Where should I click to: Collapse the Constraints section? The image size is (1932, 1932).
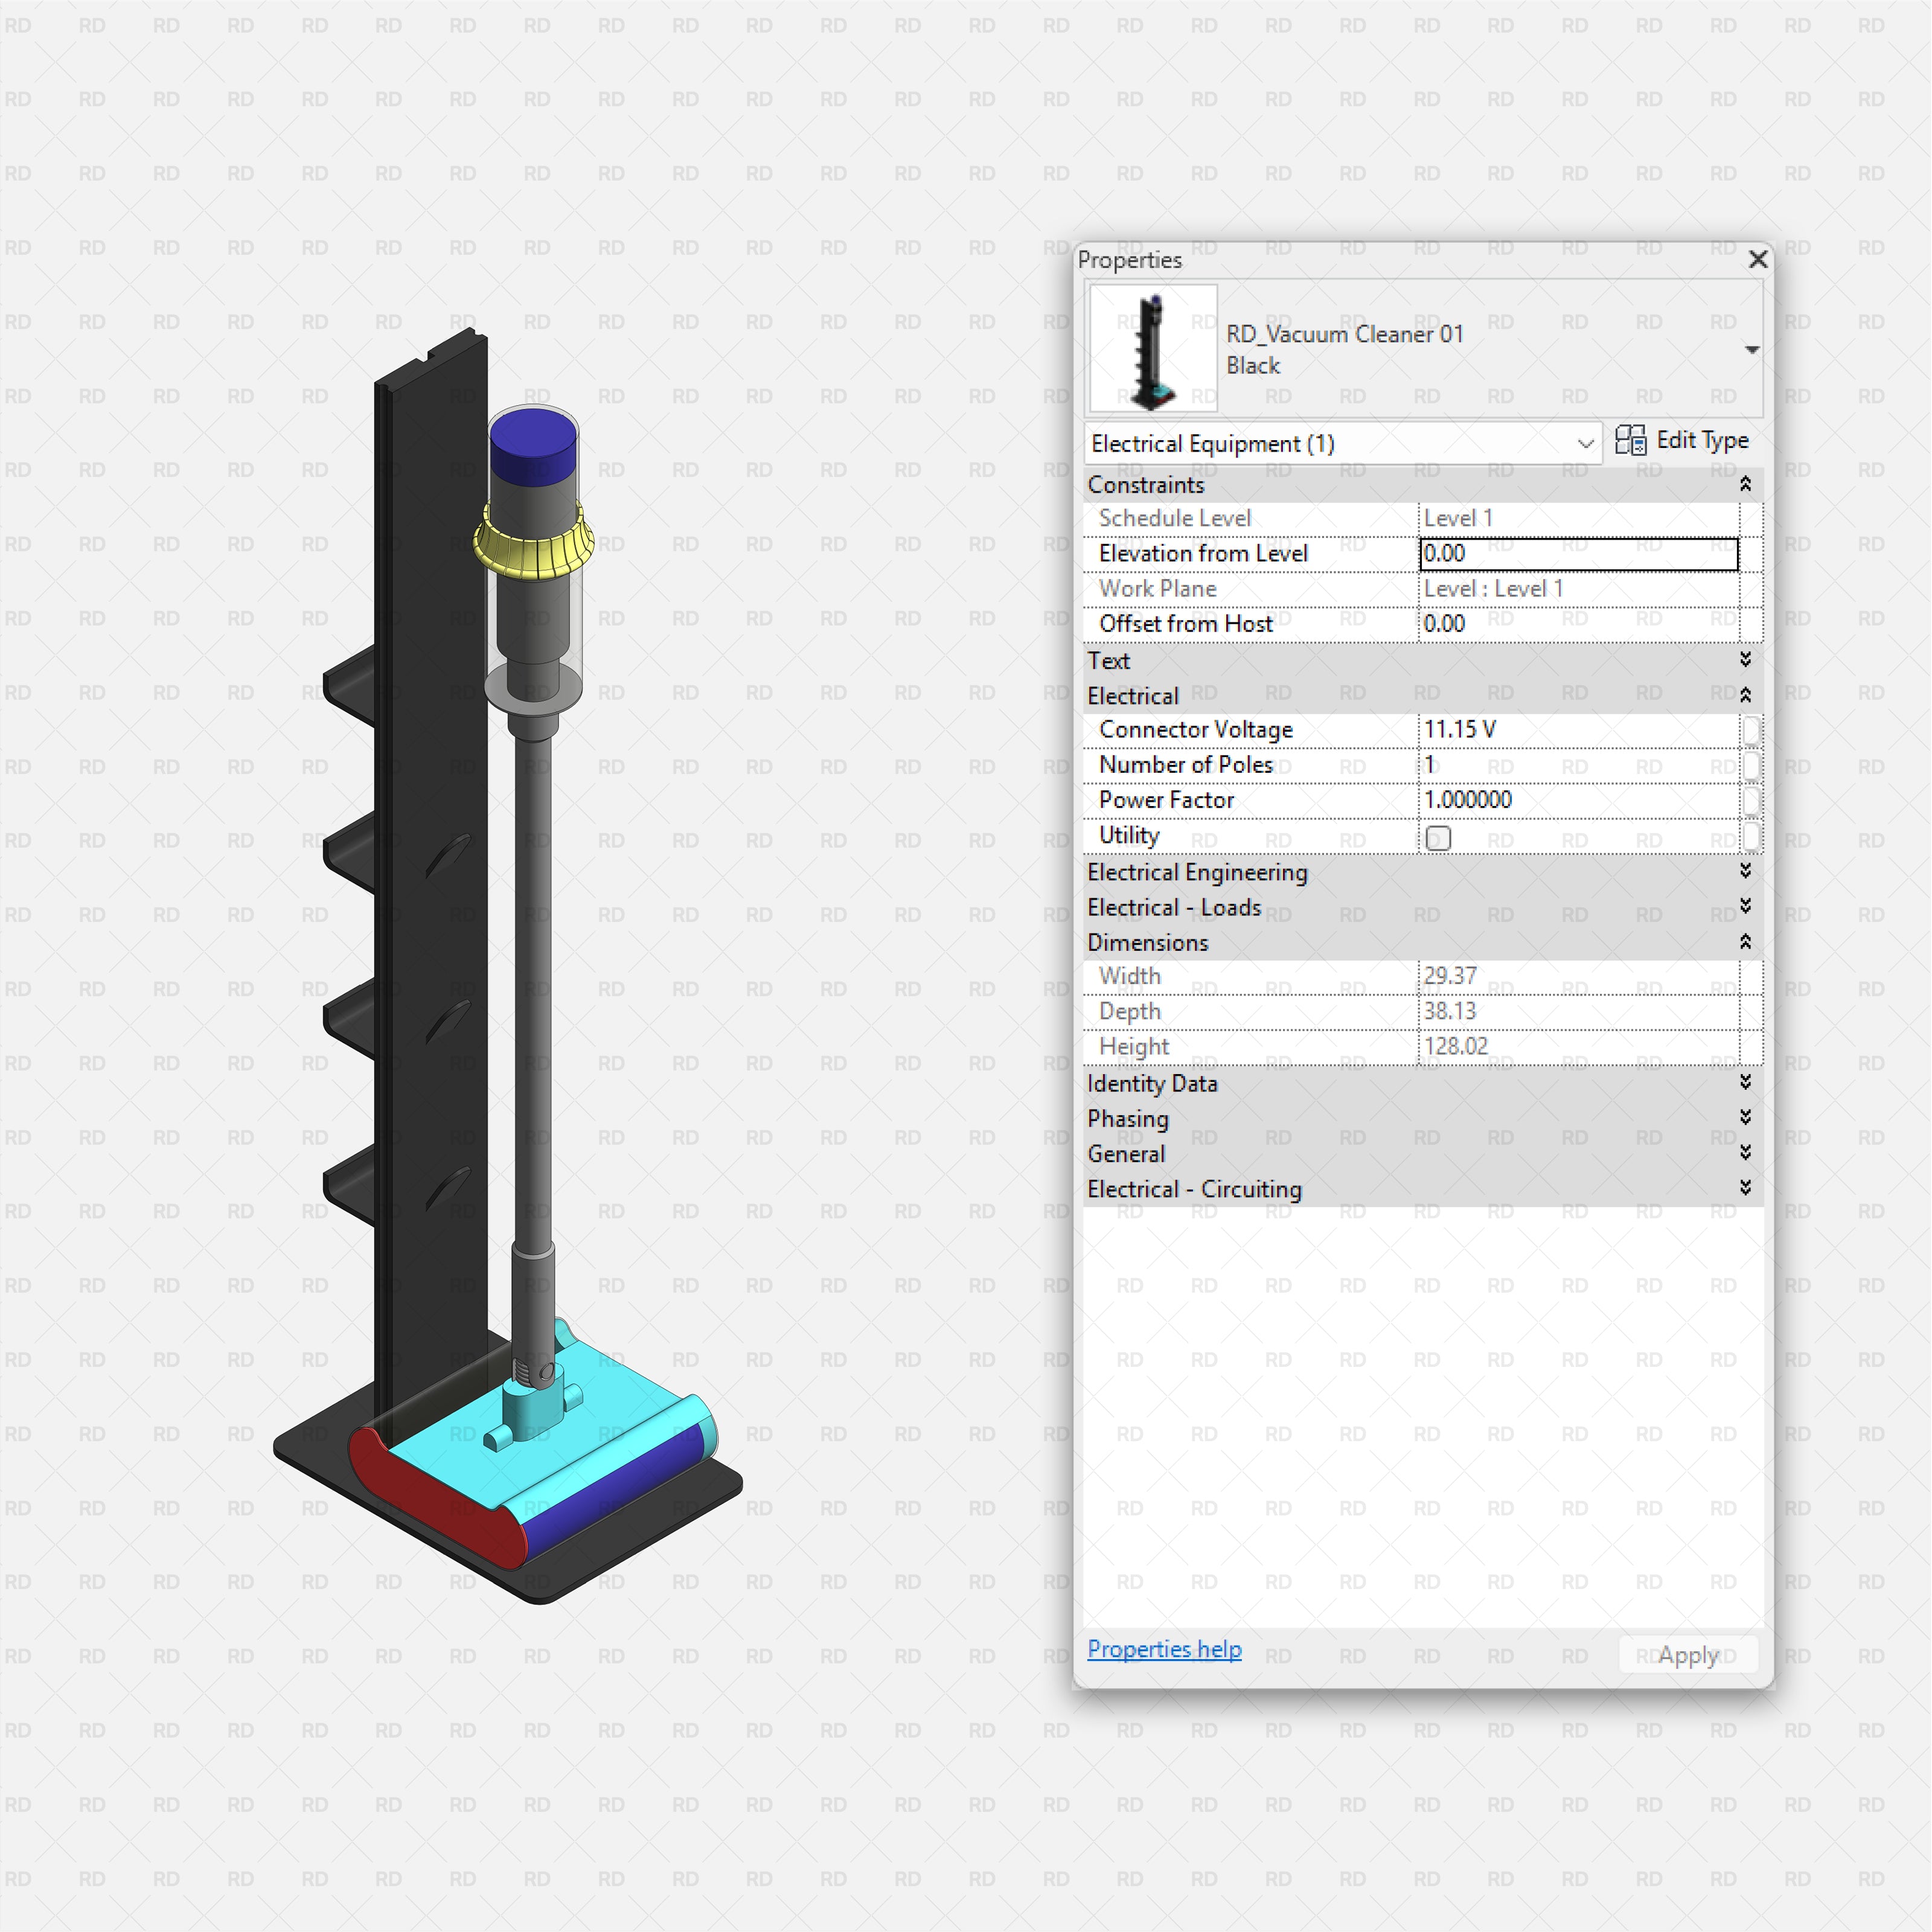pyautogui.click(x=1746, y=484)
